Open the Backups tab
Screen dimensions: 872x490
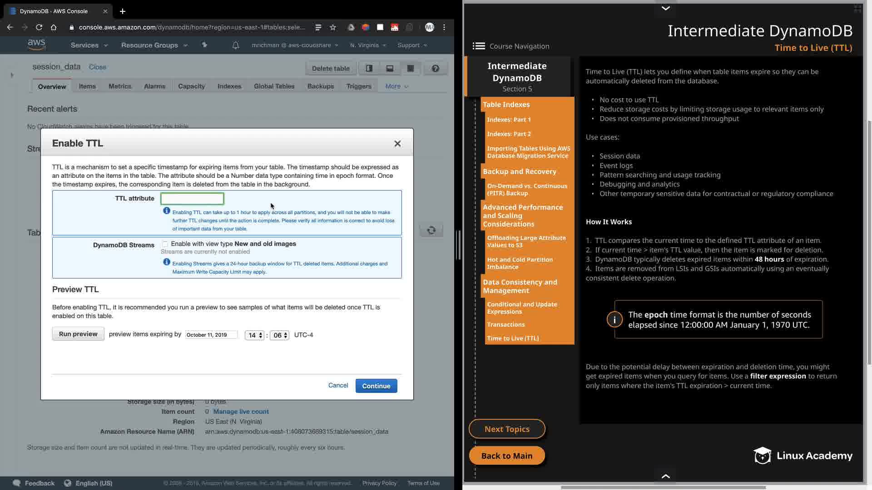pos(320,86)
